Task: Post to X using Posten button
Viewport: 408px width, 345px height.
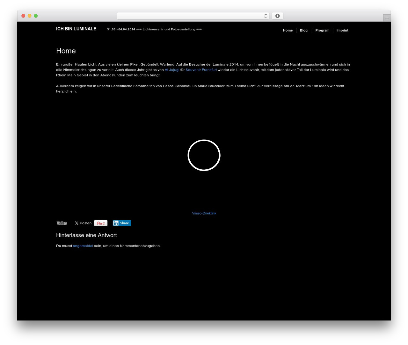Action: 83,223
